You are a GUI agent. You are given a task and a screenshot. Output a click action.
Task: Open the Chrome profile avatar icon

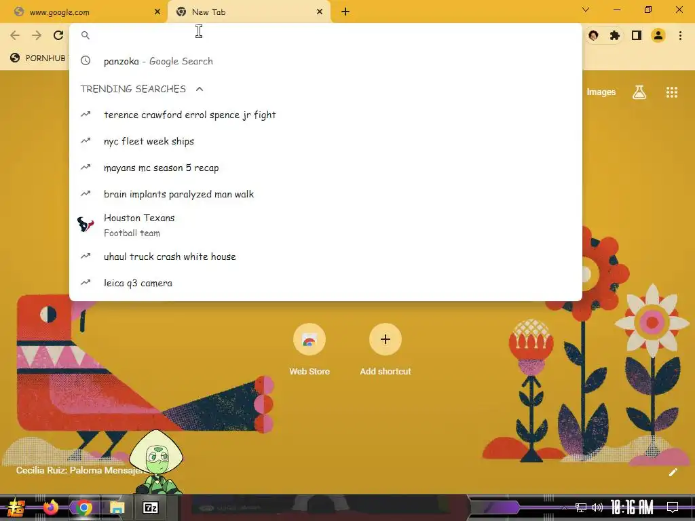[658, 35]
